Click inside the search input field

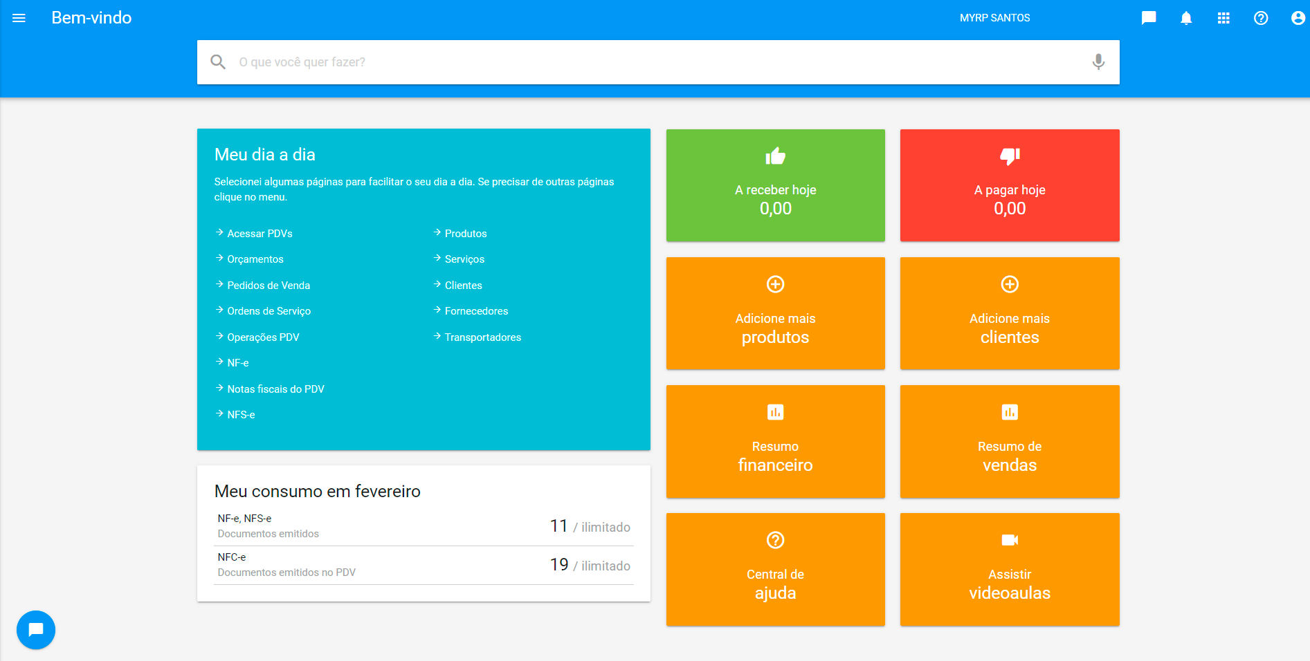[554, 62]
